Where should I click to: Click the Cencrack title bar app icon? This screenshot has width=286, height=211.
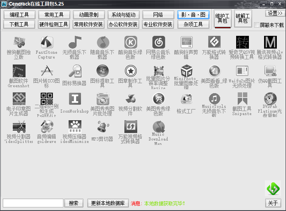(x=4, y=4)
